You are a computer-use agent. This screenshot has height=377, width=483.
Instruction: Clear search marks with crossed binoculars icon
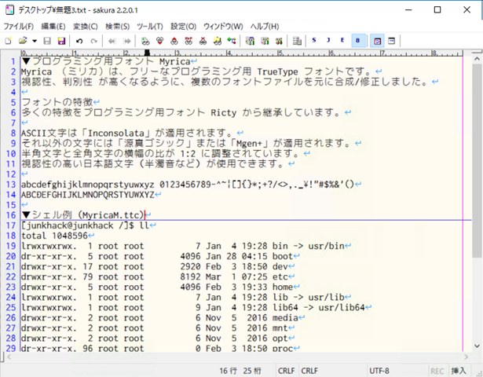coord(203,41)
